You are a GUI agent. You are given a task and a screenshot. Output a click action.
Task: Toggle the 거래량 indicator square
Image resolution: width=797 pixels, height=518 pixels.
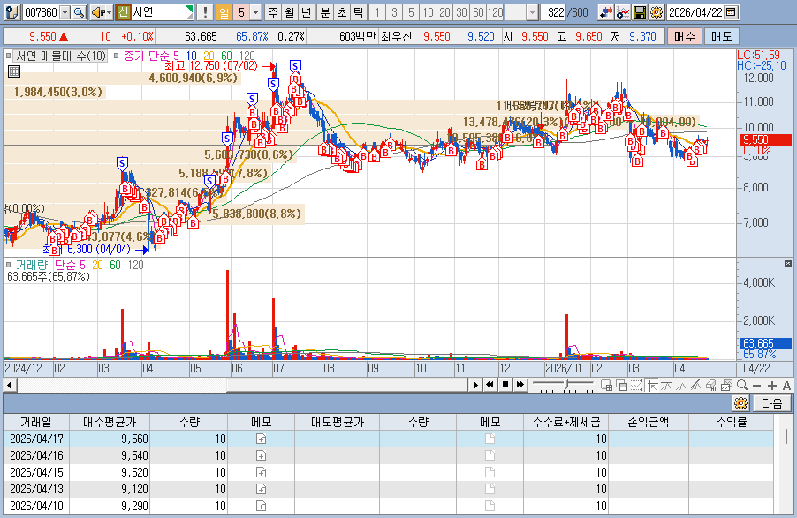click(8, 265)
